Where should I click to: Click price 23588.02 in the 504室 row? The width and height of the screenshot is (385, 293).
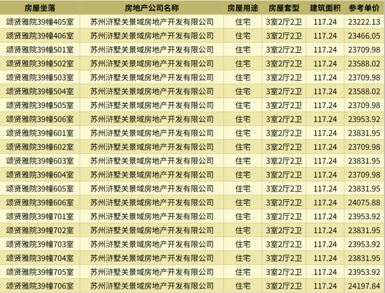[x=364, y=91]
